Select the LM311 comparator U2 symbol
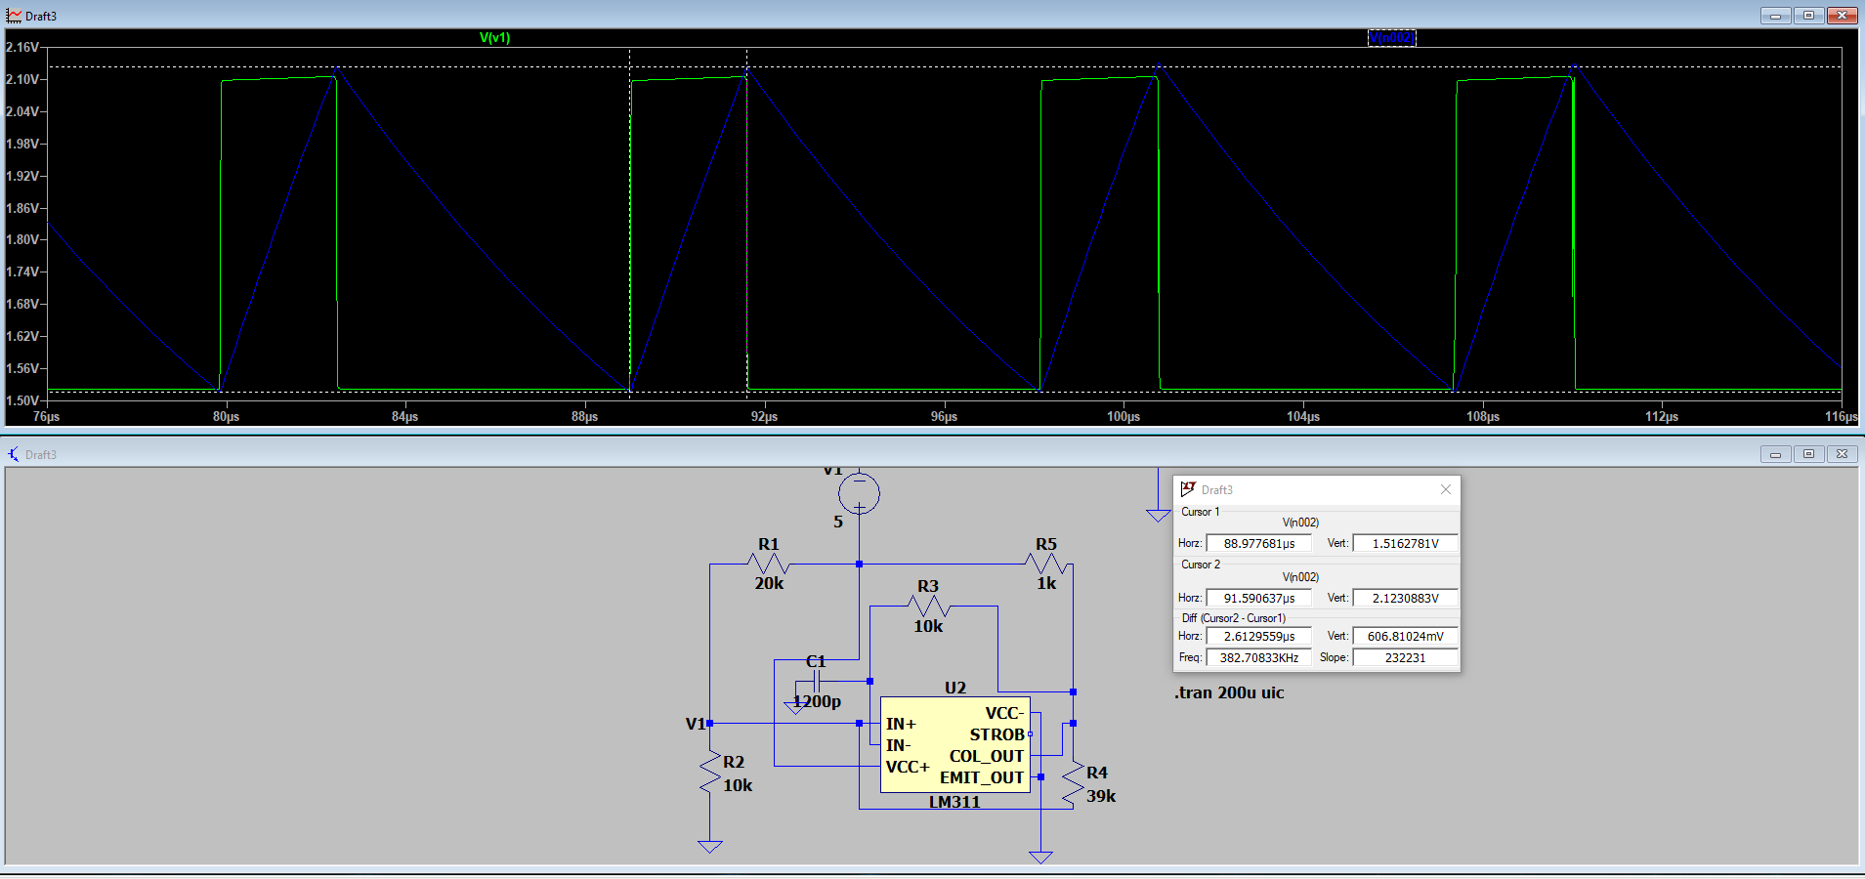The height and width of the screenshot is (879, 1865). (955, 744)
